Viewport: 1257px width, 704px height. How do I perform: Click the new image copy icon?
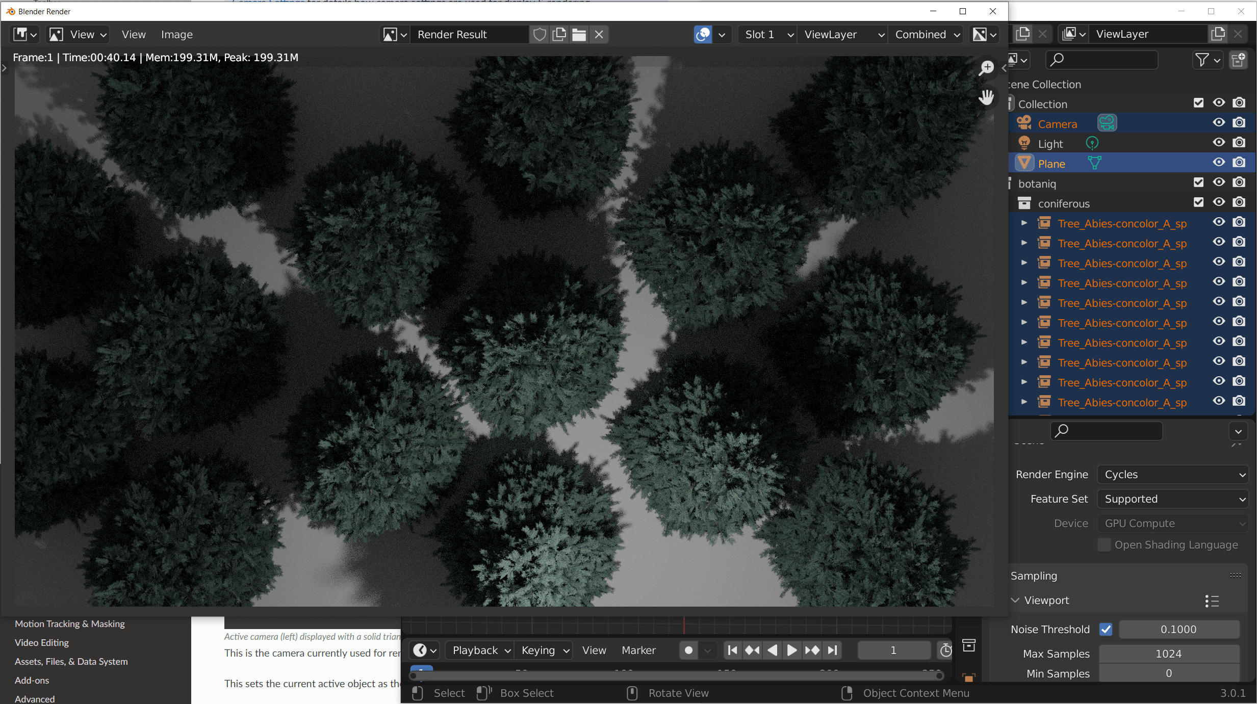559,35
